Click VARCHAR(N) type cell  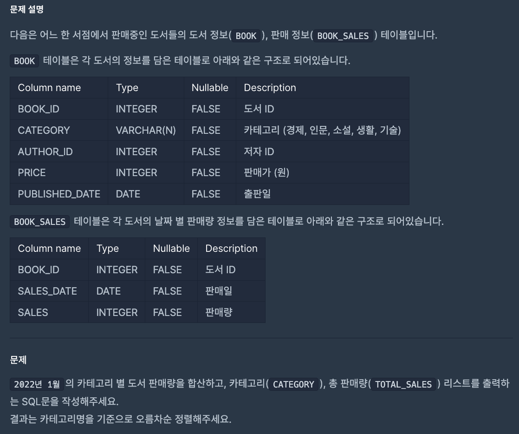click(x=146, y=130)
